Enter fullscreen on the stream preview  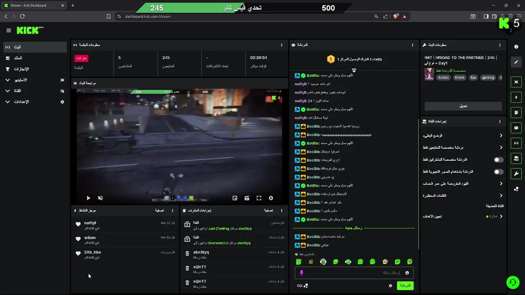pos(259,198)
